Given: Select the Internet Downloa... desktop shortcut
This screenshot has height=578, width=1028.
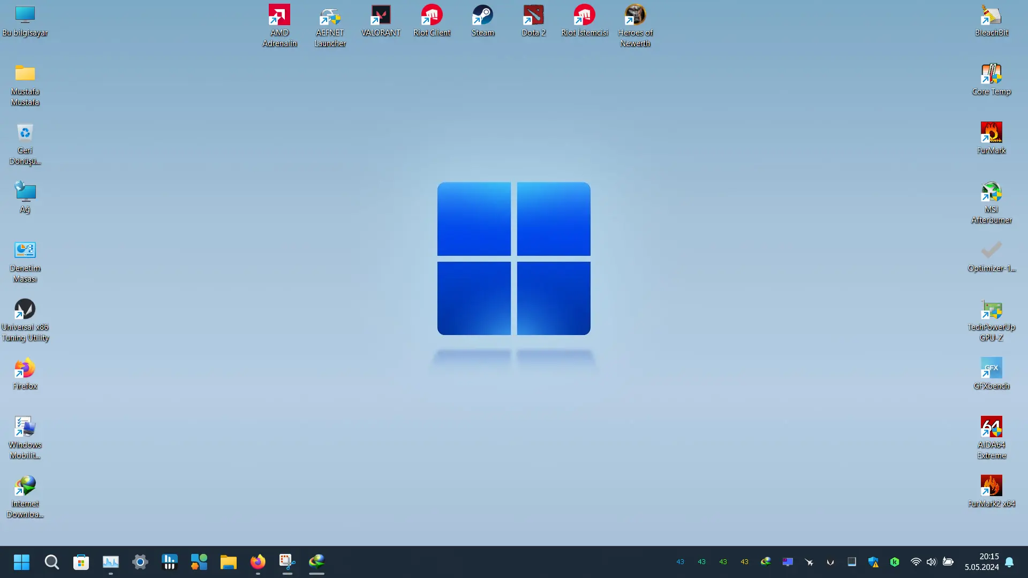Looking at the screenshot, I should pos(25,497).
